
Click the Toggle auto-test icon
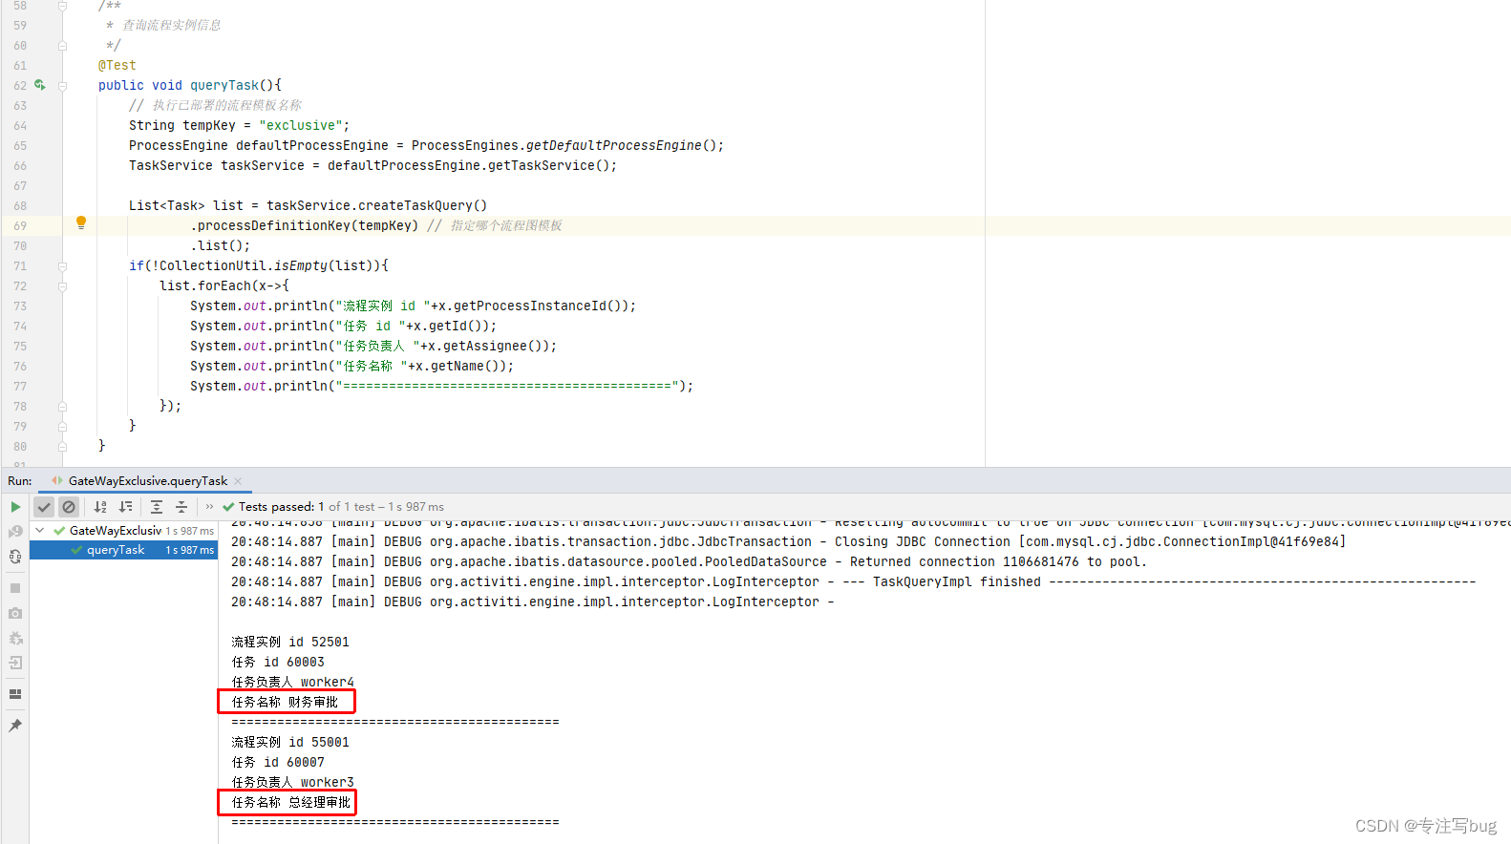pyautogui.click(x=15, y=557)
